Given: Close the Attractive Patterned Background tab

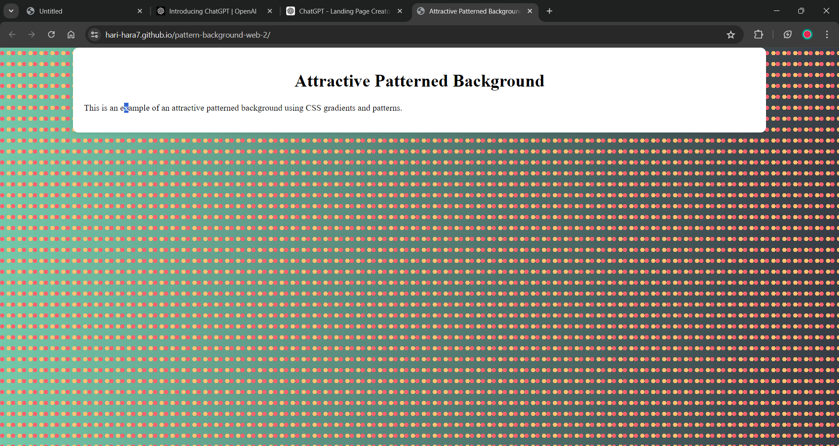Looking at the screenshot, I should point(530,11).
